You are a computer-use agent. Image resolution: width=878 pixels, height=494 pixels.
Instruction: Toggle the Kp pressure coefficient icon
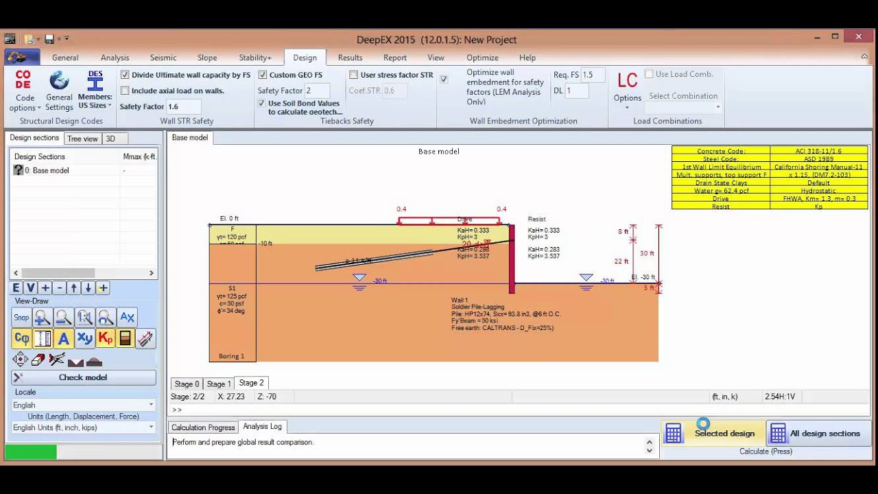pyautogui.click(x=106, y=338)
